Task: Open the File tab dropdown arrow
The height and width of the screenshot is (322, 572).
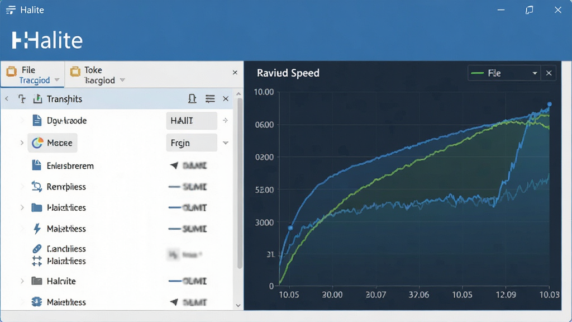Action: 57,80
